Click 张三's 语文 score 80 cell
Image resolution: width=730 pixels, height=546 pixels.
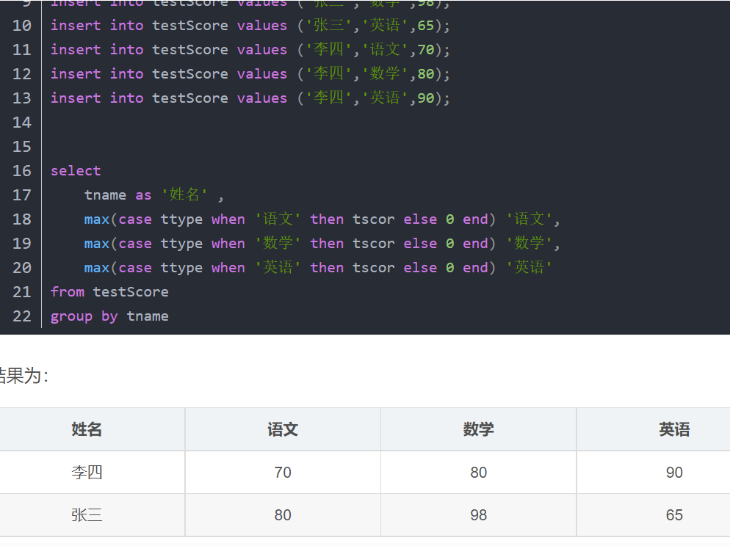tap(283, 515)
